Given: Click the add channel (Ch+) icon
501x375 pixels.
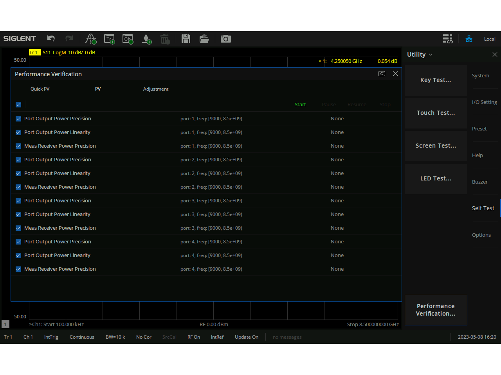Looking at the screenshot, I should coord(128,39).
